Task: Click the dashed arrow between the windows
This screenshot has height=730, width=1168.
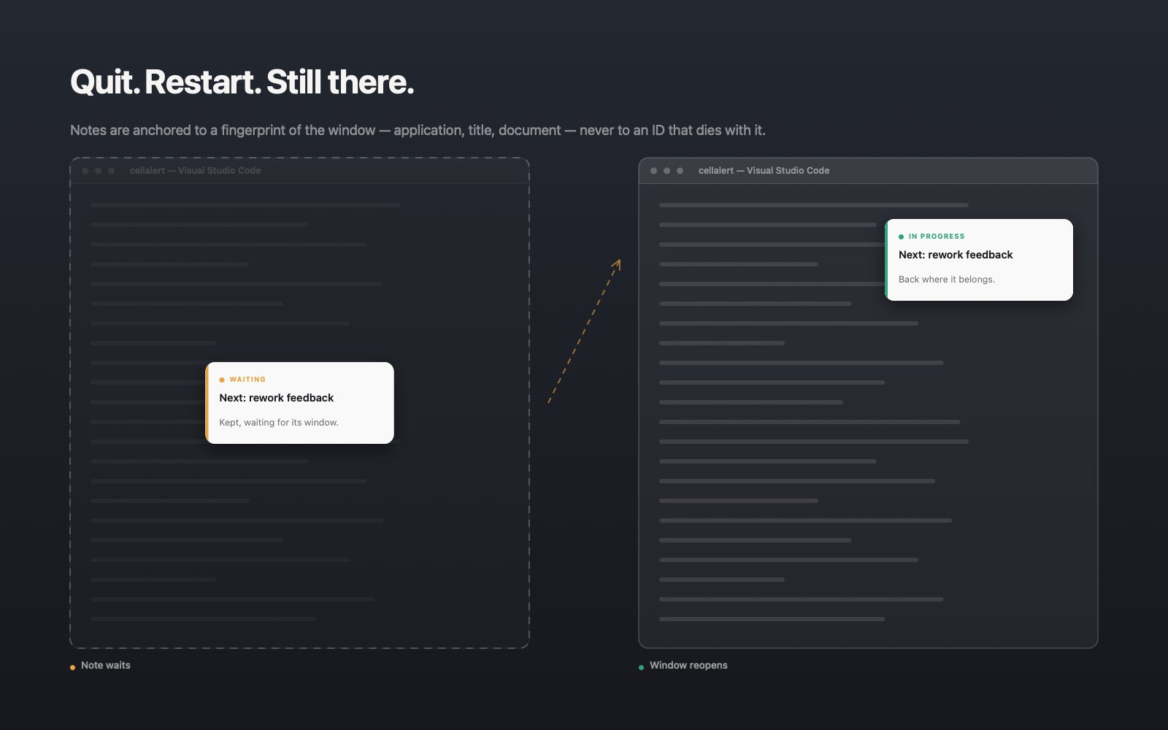Action: 584,331
